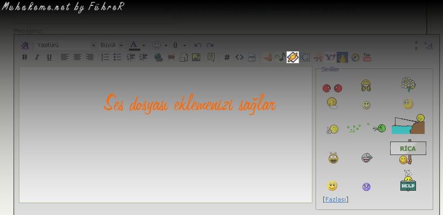Insert the purple sad face smiley

[366, 187]
